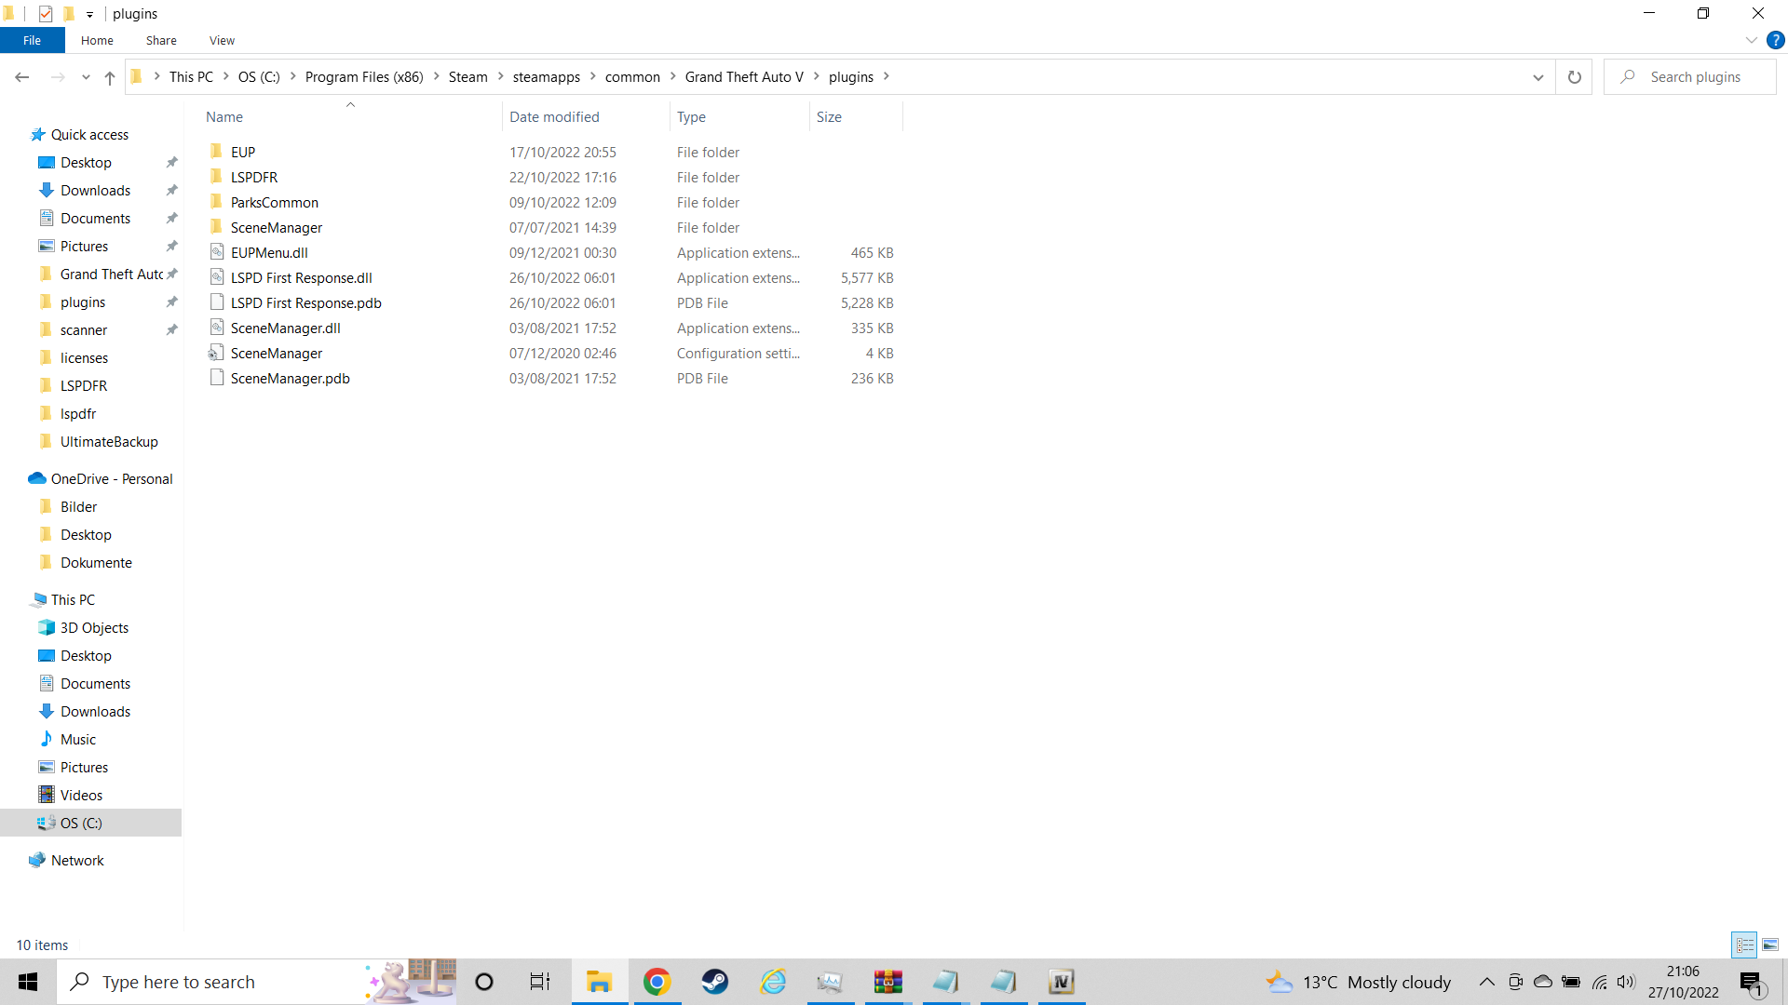Open the EUPMenu.dll file icon
The width and height of the screenshot is (1788, 1005).
pyautogui.click(x=217, y=252)
